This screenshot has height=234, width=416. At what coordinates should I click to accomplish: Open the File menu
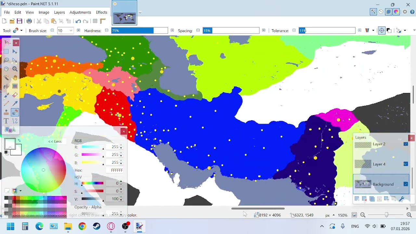[x=7, y=12]
